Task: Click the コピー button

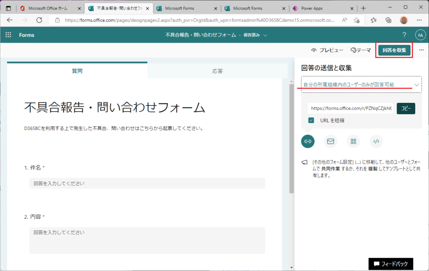Action: [x=406, y=108]
